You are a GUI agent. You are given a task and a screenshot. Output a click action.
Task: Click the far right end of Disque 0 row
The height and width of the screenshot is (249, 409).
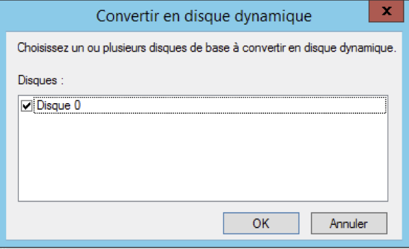click(x=376, y=105)
